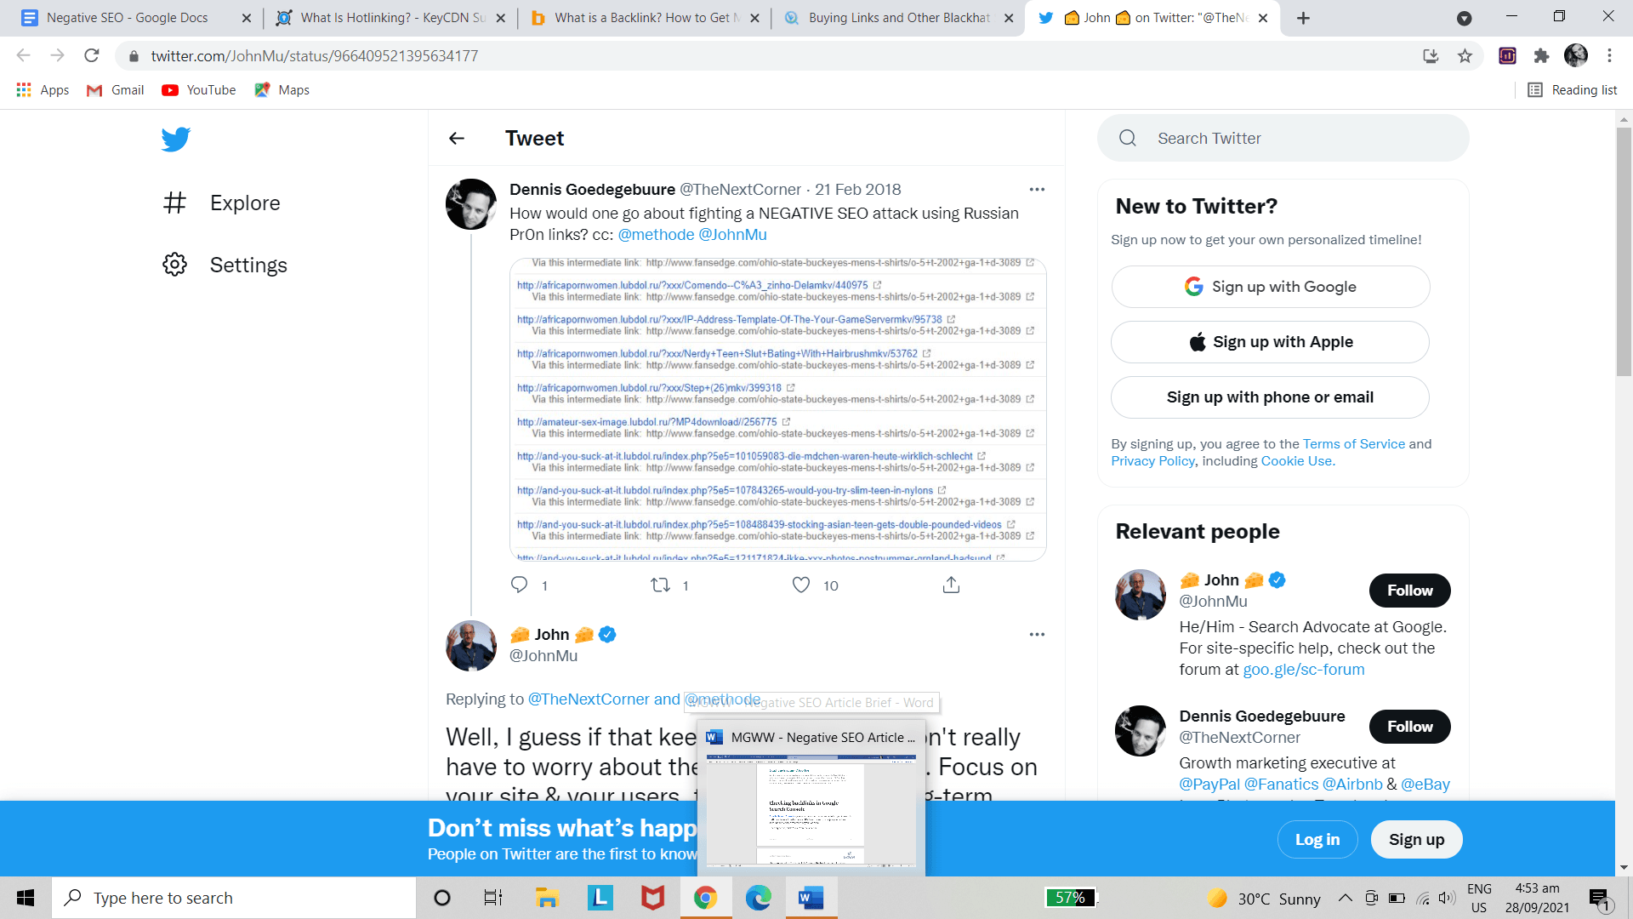Open Cookie Use link
Screen dimensions: 1633x919
pyautogui.click(x=1296, y=460)
